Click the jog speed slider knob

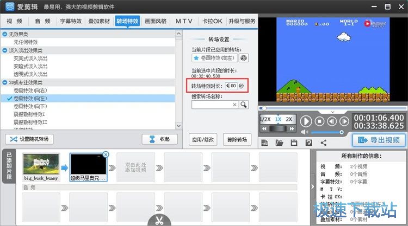(x=278, y=128)
